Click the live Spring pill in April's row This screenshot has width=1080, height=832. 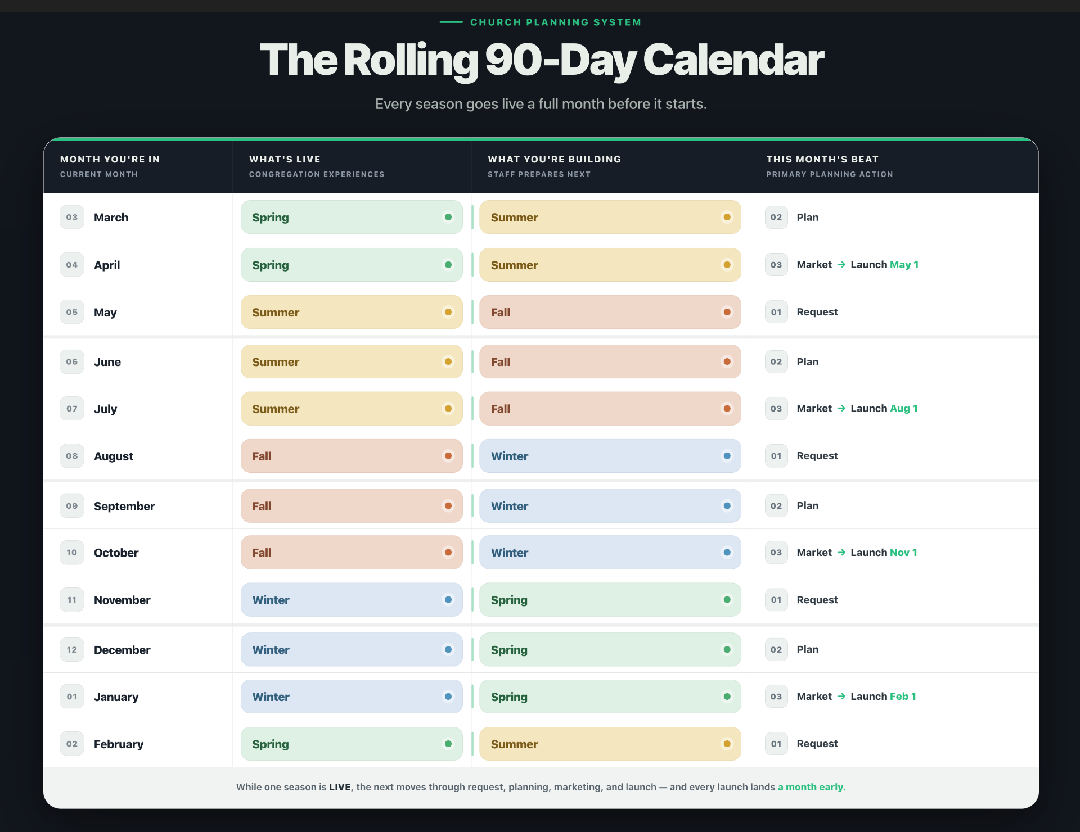352,265
